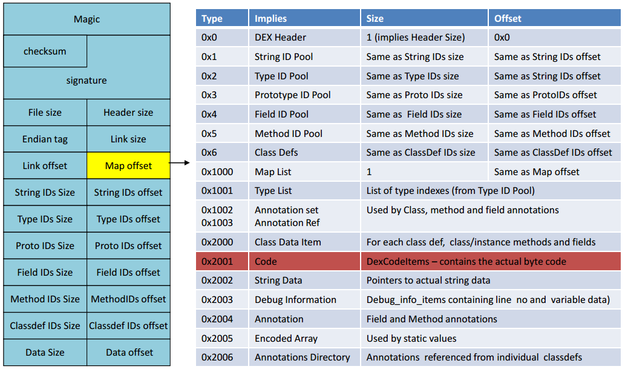This screenshot has width=625, height=369.
Task: Select the Map List row
Action: coord(408,171)
